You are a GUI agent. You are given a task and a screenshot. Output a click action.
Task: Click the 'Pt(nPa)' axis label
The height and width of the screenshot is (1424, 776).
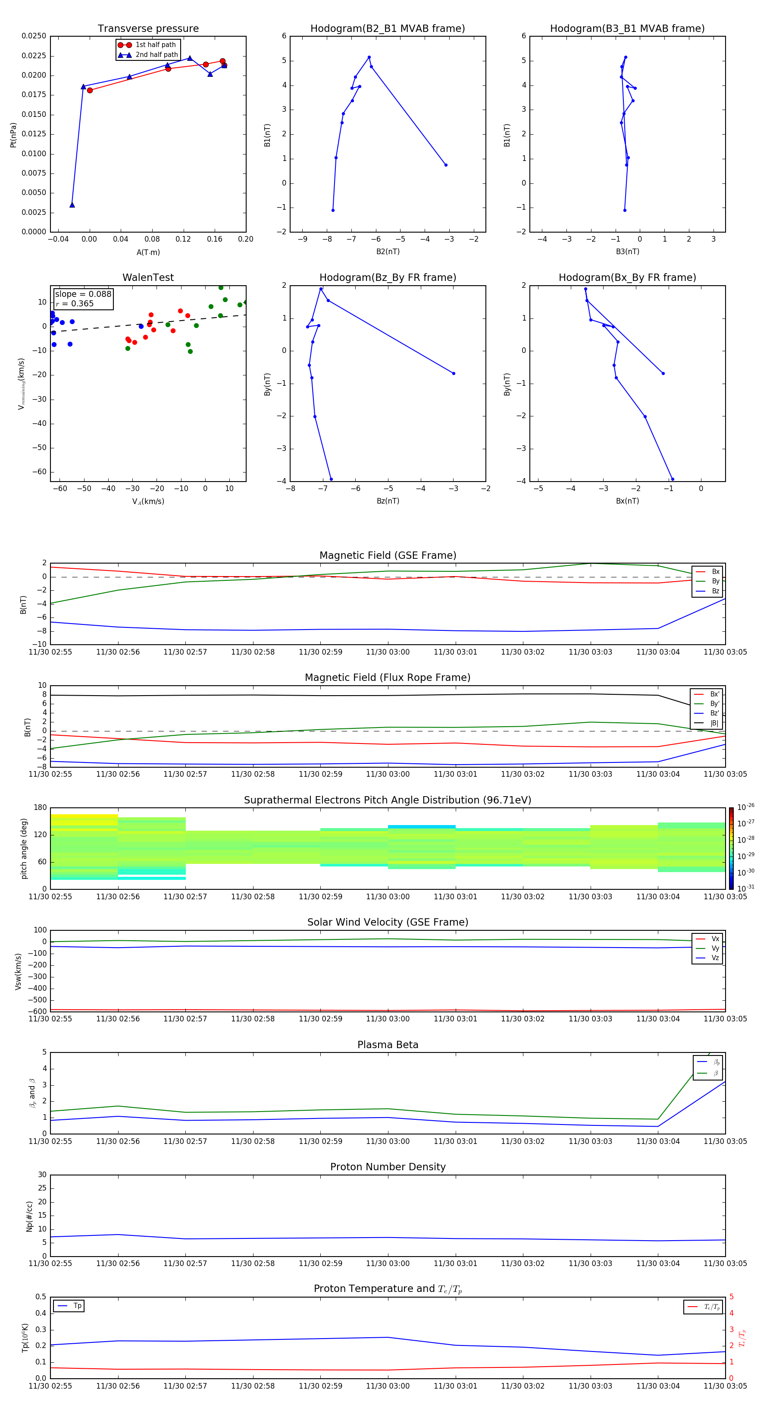13,135
